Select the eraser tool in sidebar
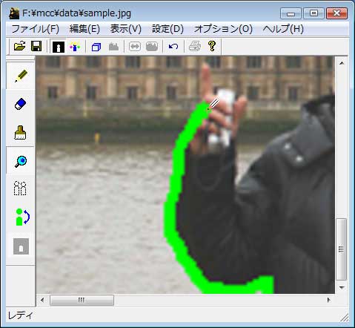 20,104
